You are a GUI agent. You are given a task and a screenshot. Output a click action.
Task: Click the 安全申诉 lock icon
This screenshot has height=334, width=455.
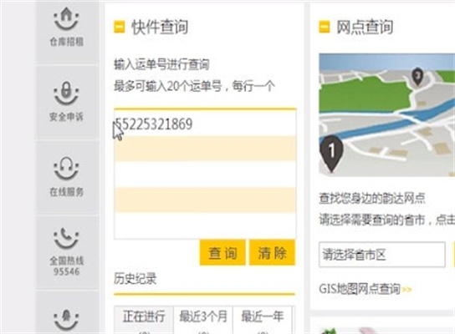66,94
